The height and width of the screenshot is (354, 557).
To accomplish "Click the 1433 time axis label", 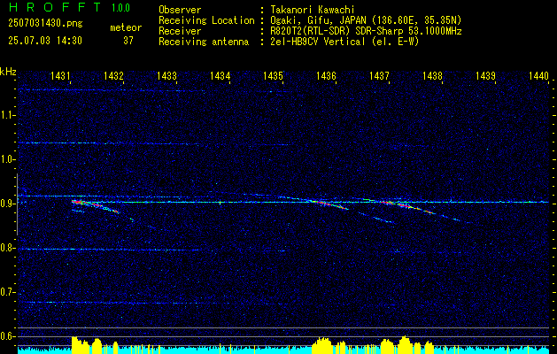I will (166, 75).
